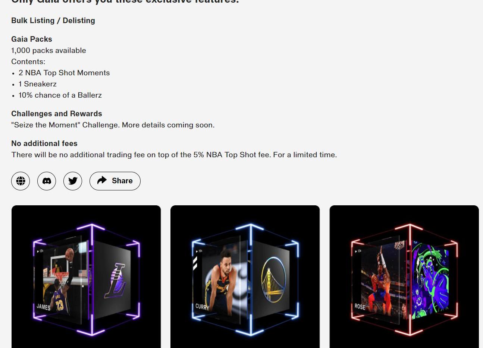Open the Curry Warriors moment card
The width and height of the screenshot is (483, 348).
tap(245, 276)
